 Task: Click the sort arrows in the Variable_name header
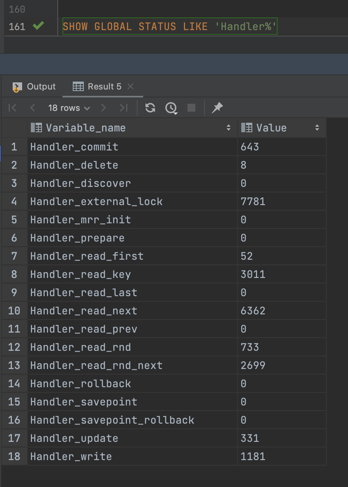[228, 128]
